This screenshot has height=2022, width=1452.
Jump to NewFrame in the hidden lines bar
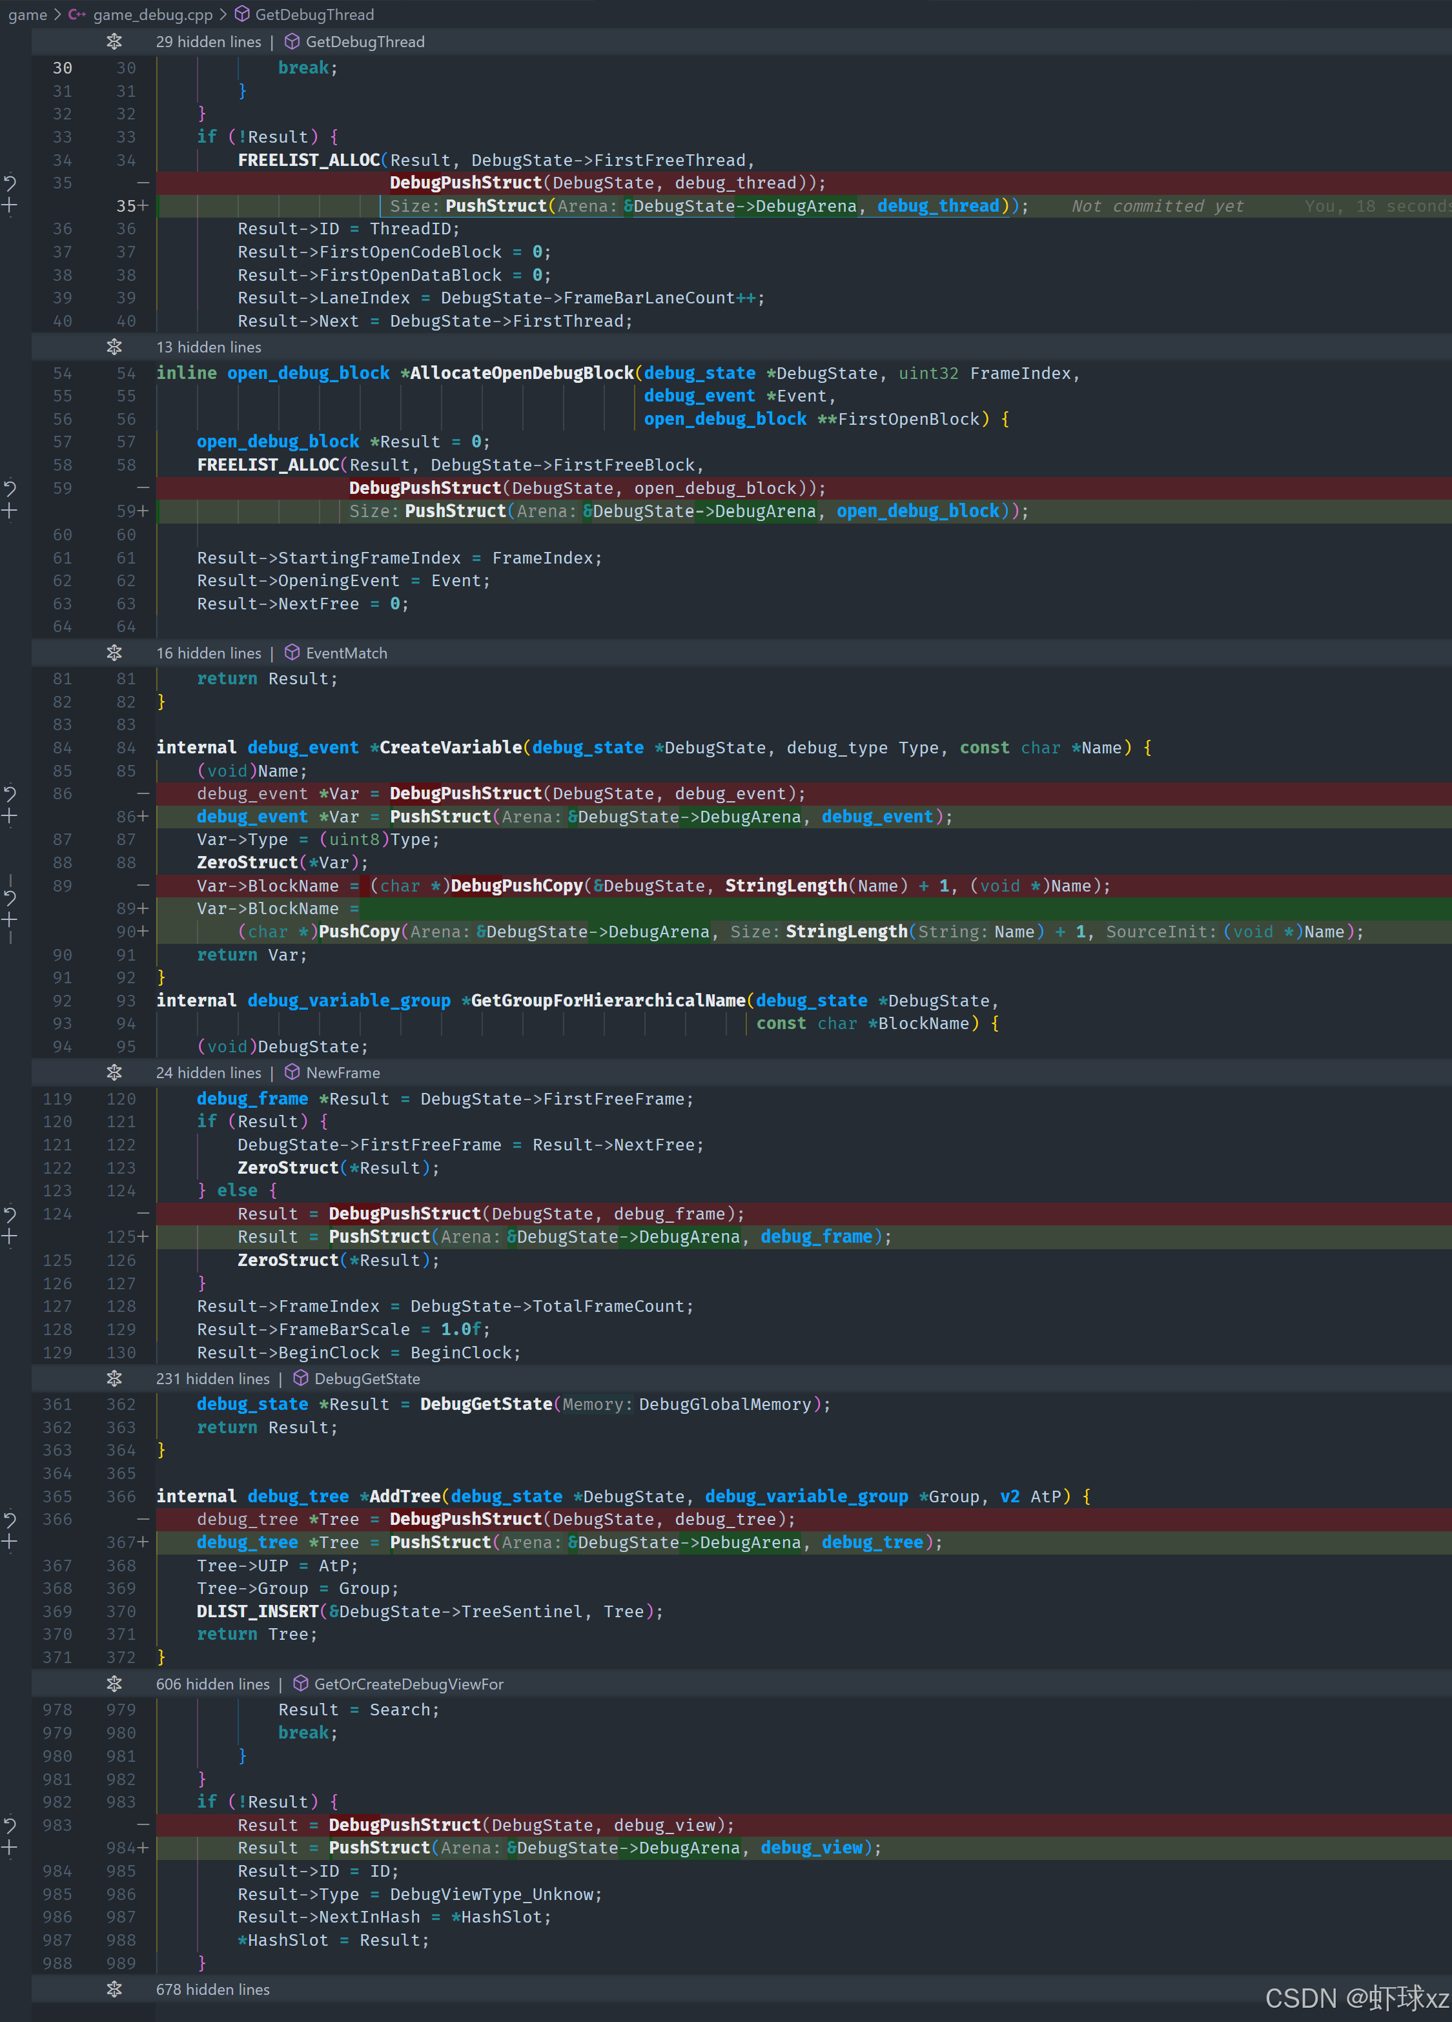[x=342, y=1072]
